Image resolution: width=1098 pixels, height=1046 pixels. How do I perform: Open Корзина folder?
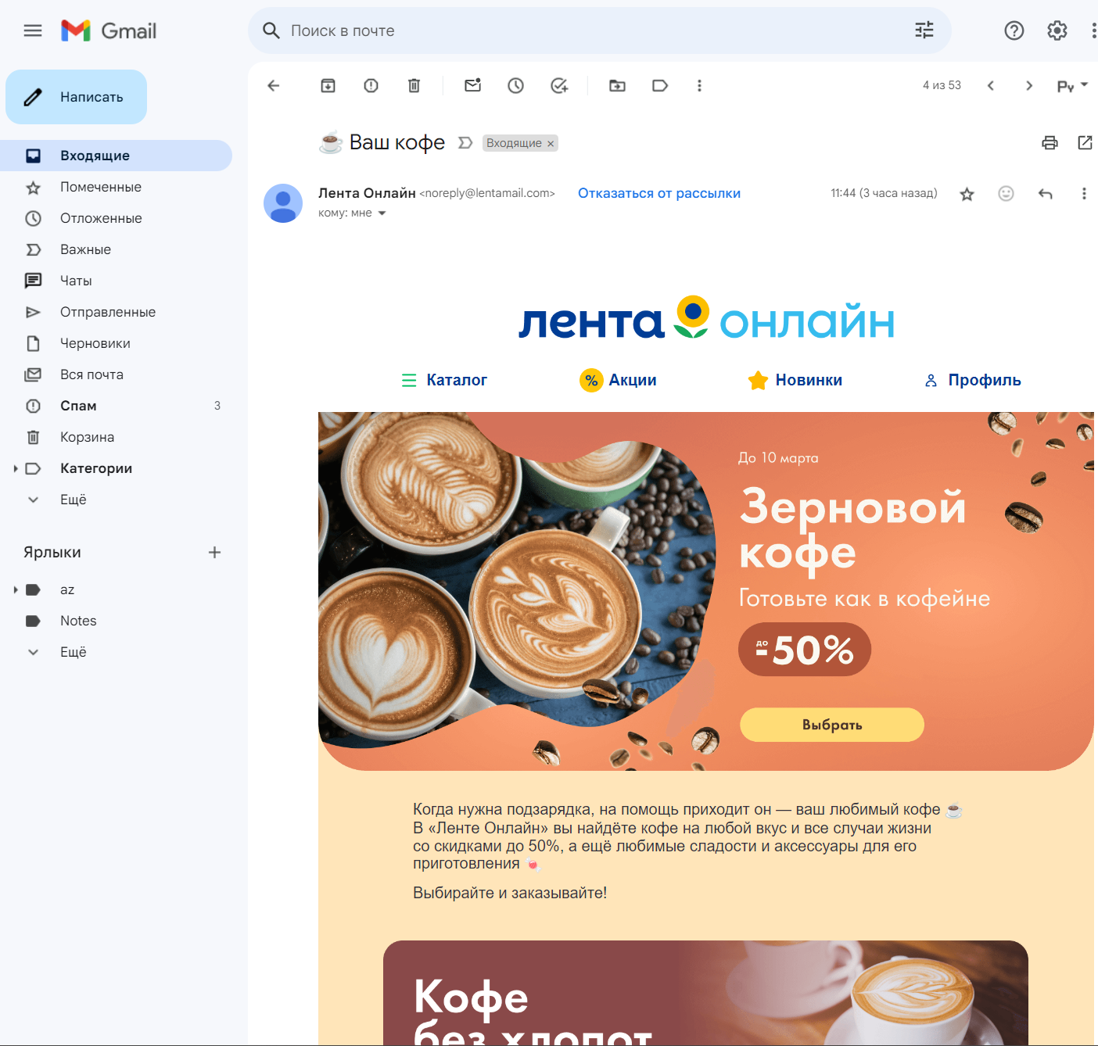click(116, 437)
